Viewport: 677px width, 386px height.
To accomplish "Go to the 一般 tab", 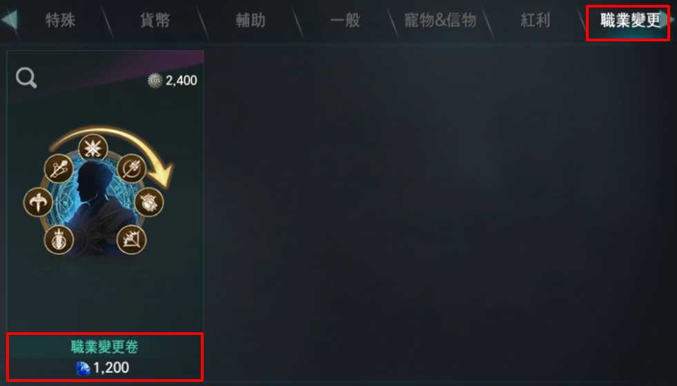I will point(345,20).
